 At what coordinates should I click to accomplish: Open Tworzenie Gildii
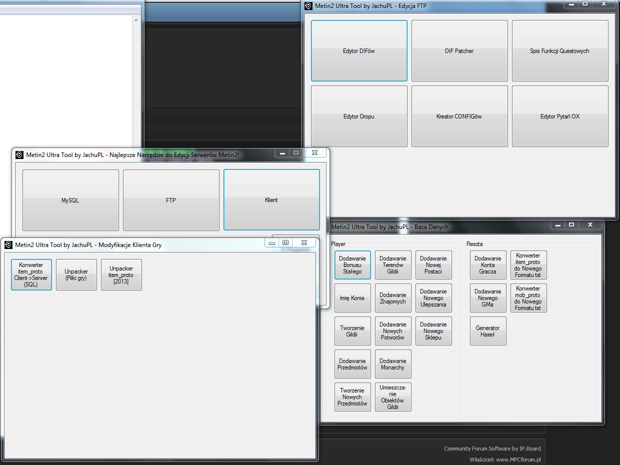coord(353,331)
